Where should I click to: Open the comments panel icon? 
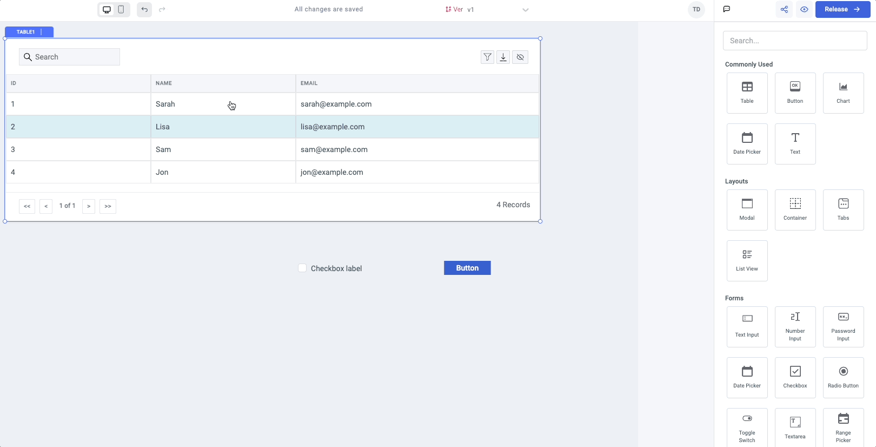tap(727, 9)
